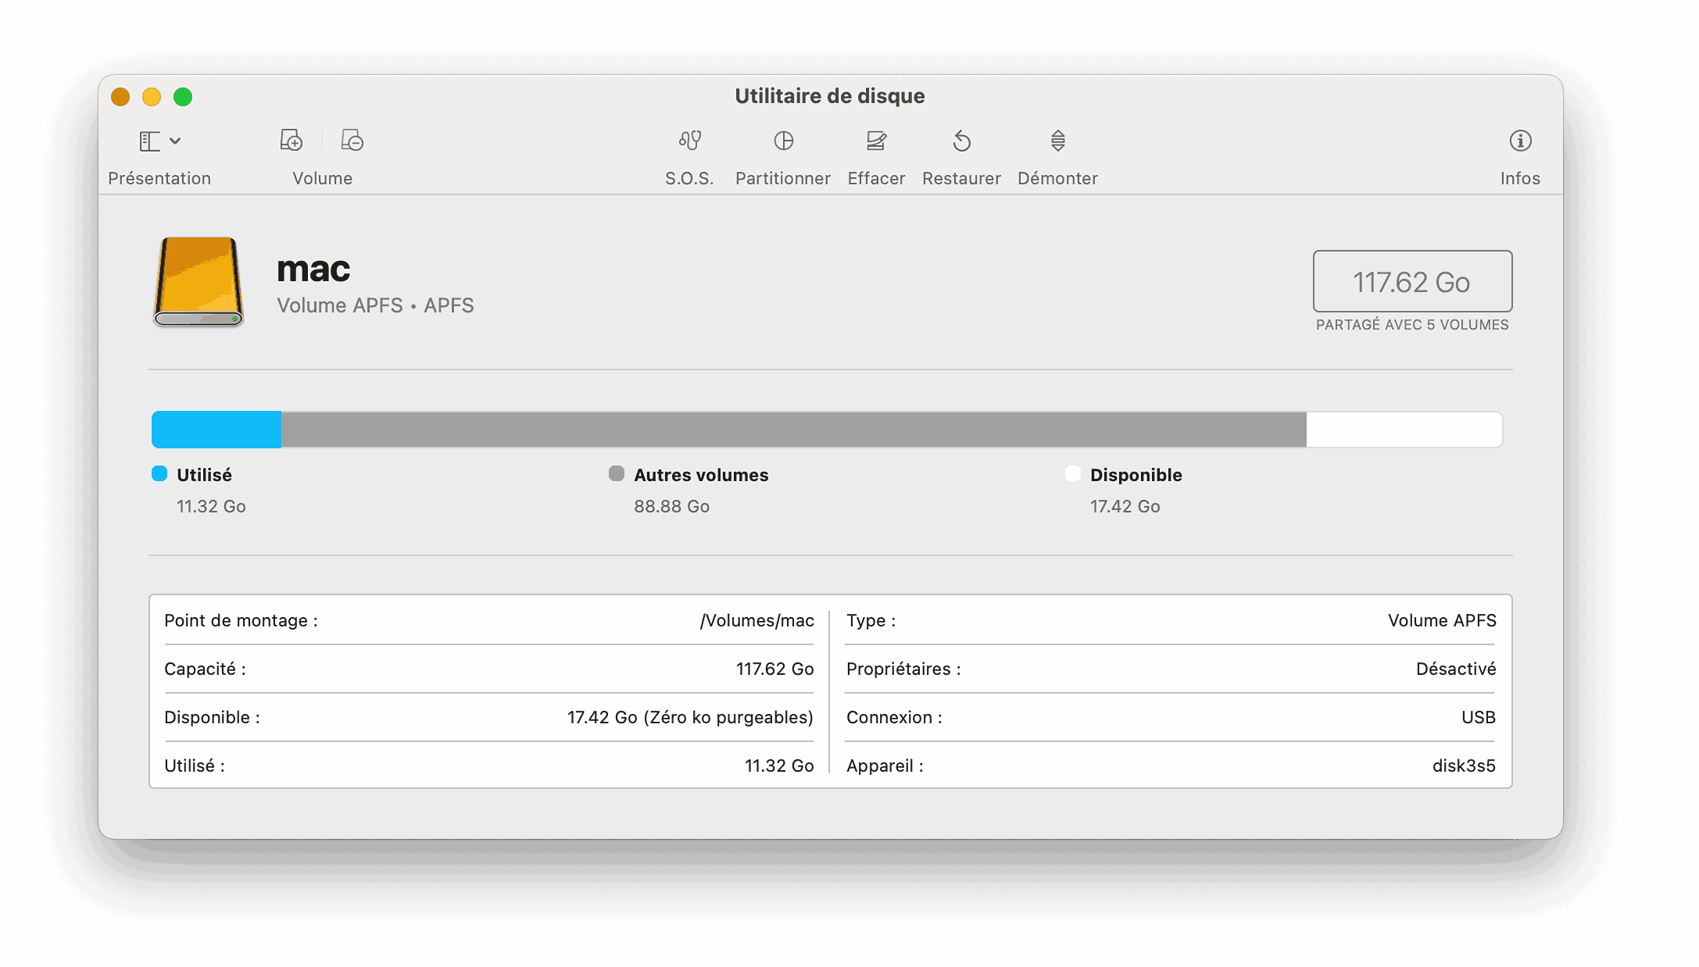
Task: Click the 'Connexion :' label
Action: click(894, 717)
